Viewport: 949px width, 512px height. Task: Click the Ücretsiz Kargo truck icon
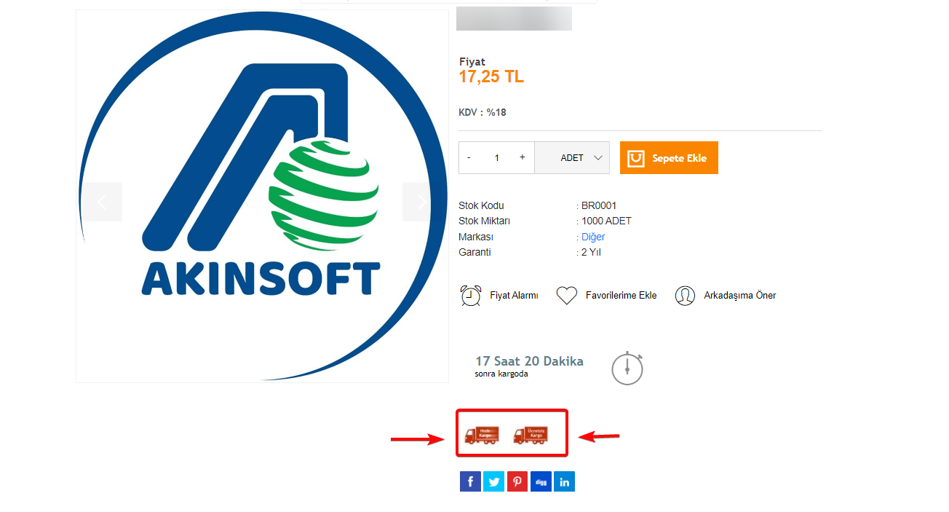531,435
